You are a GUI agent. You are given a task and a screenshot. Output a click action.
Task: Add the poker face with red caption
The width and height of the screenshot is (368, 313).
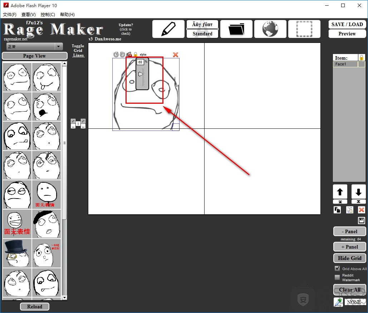[46, 195]
